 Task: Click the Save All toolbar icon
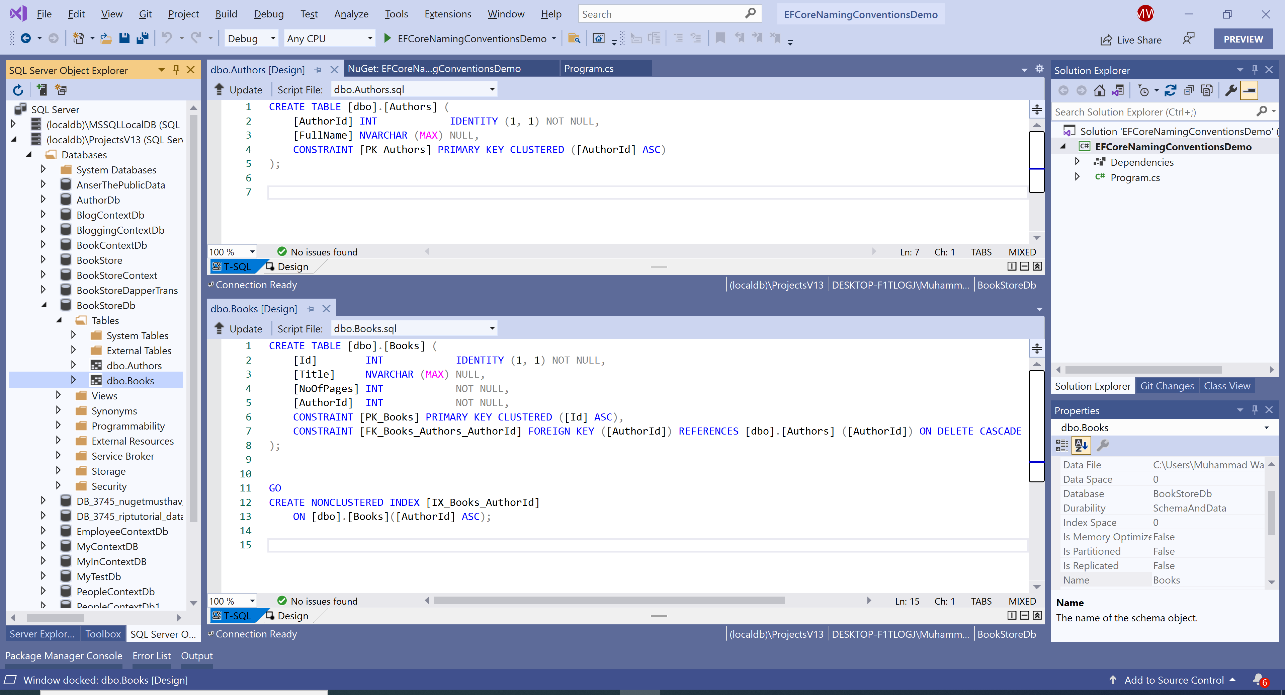point(143,38)
